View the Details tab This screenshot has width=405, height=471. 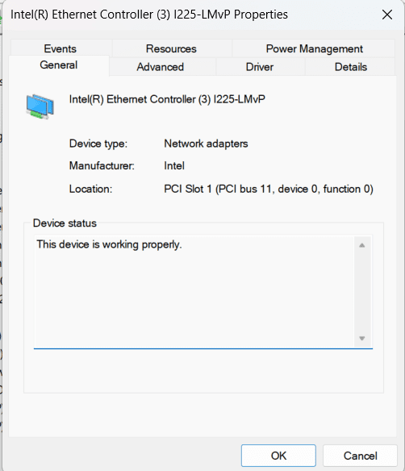pos(351,67)
